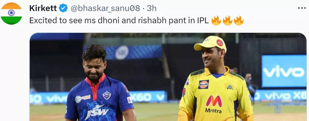Click the Apollo logo on the blue jersey
309x121 pixels.
click(x=82, y=98)
